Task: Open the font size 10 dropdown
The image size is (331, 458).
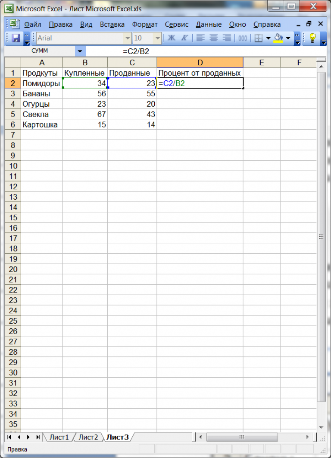Action: [x=158, y=38]
